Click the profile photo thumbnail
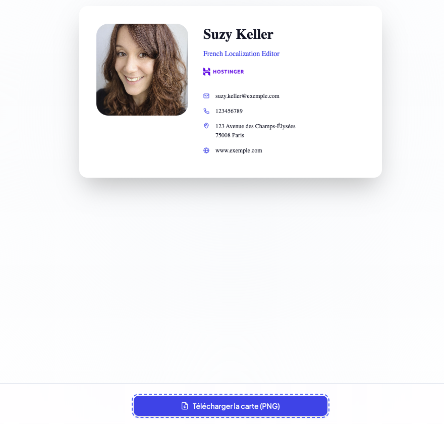The image size is (444, 424). point(142,70)
